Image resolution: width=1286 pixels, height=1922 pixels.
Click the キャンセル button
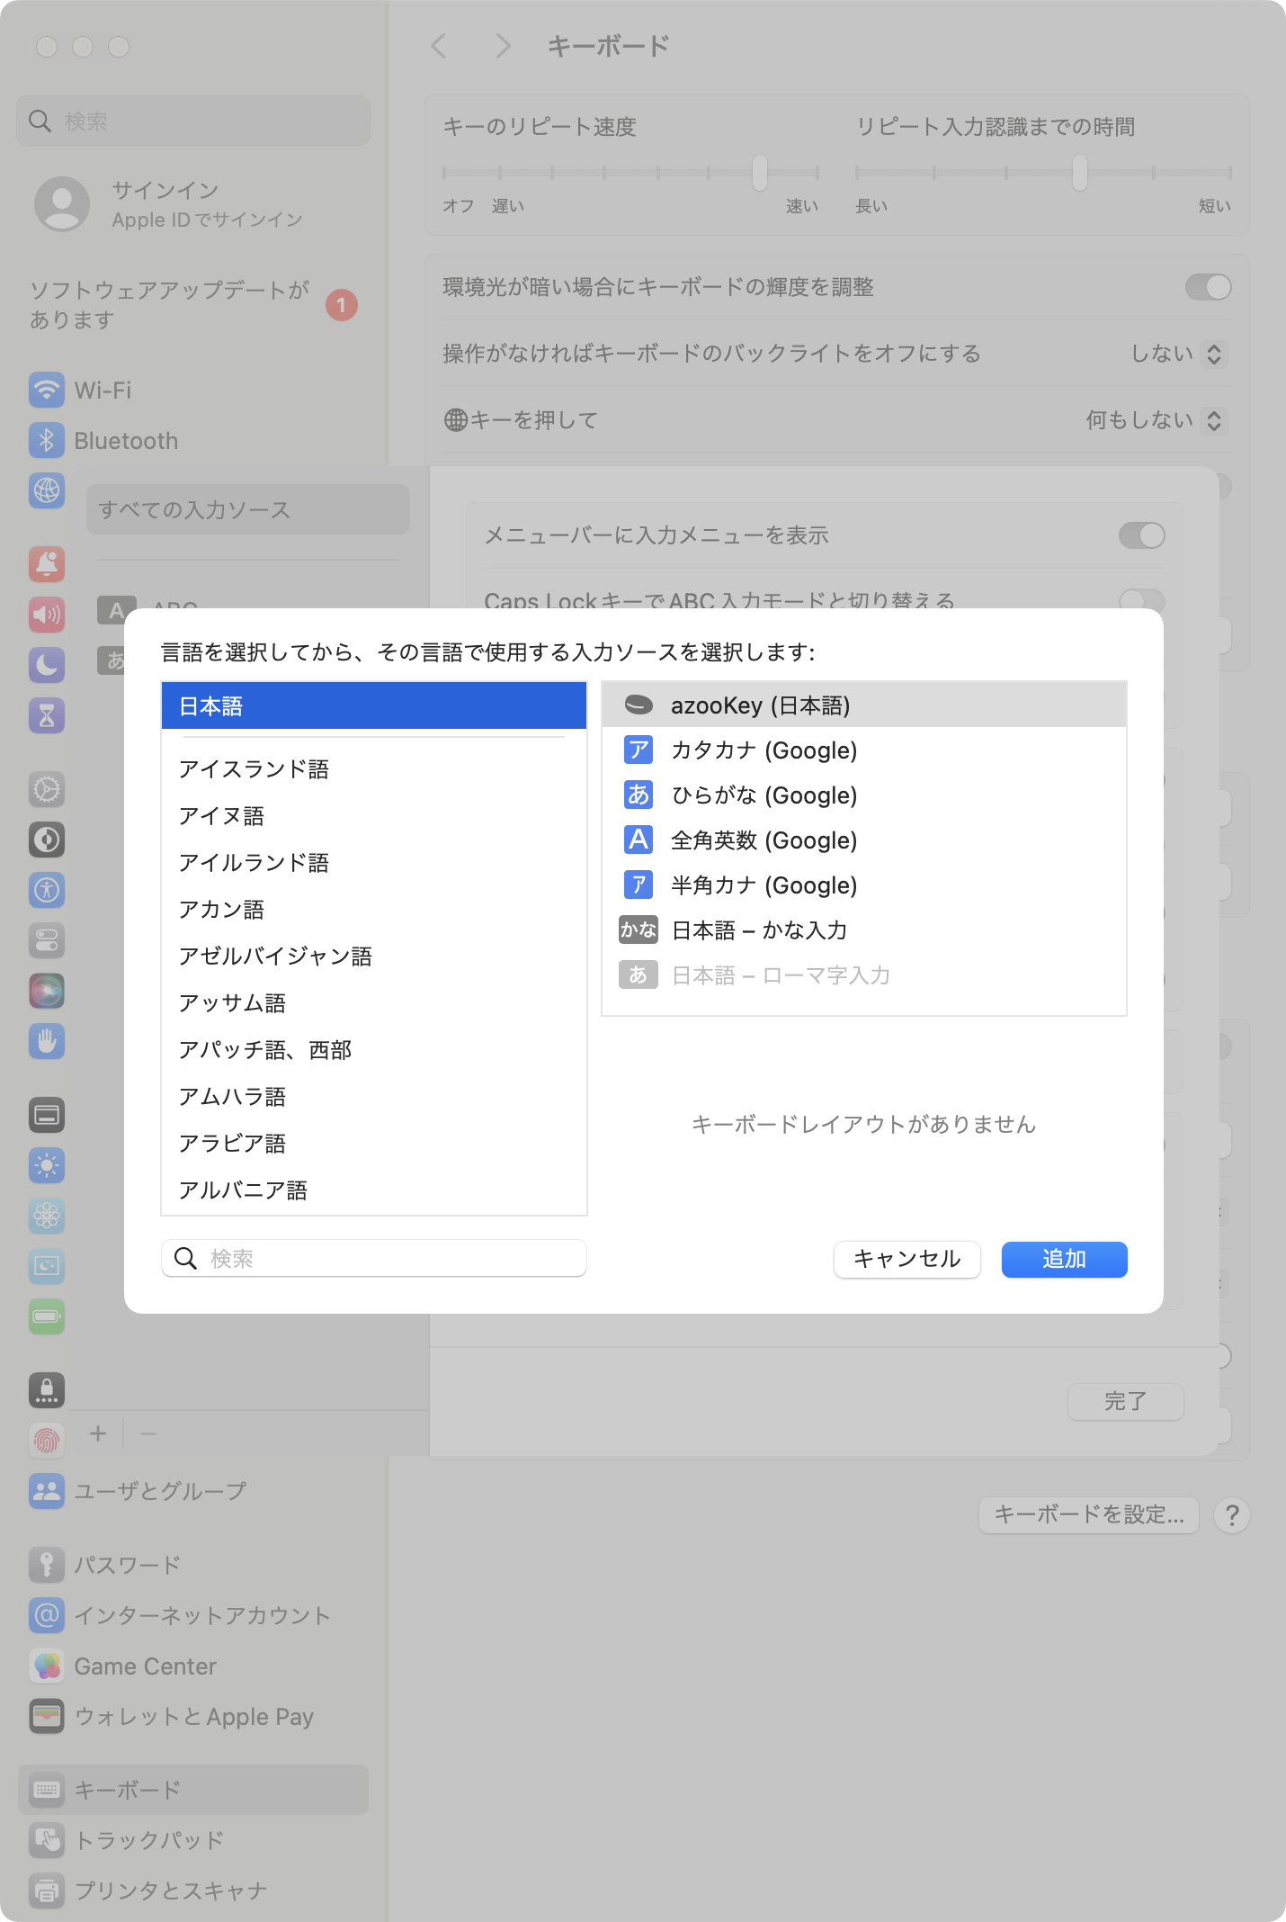[906, 1259]
